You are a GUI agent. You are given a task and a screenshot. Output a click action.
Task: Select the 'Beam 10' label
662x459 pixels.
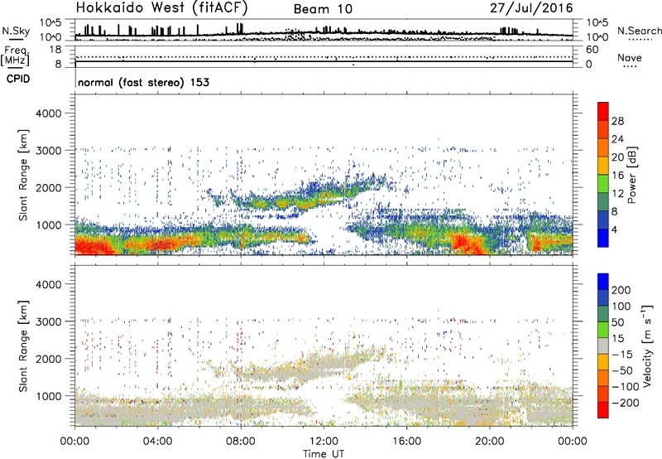tap(323, 9)
